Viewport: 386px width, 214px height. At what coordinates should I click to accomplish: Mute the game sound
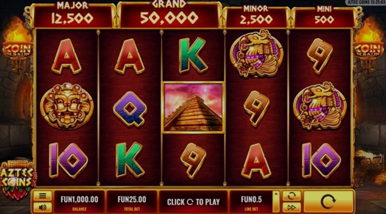[x=42, y=207]
